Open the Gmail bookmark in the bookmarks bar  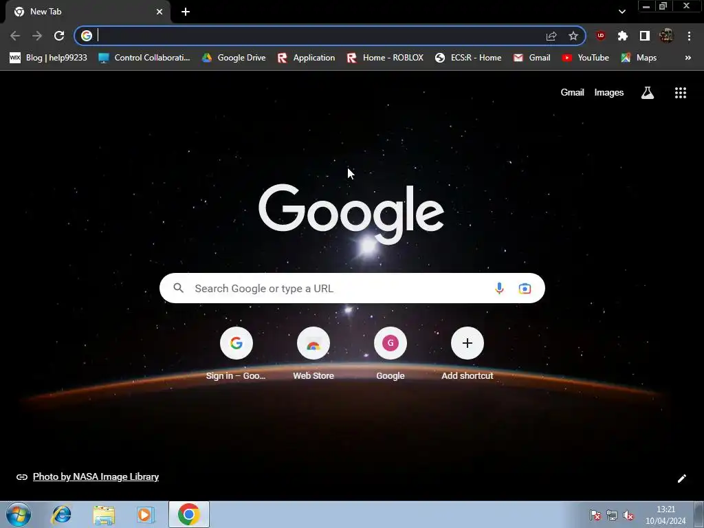tap(531, 58)
